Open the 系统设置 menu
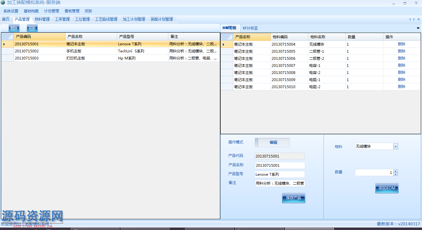The height and width of the screenshot is (230, 422). [x=11, y=11]
